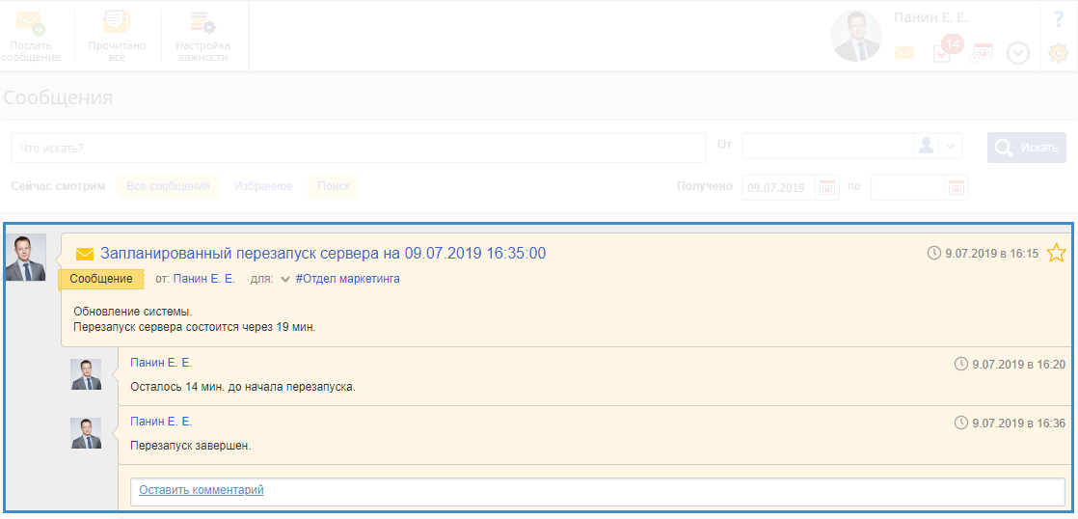Click the 'Сообщения' page heading
This screenshot has height=519, width=1078.
59,97
